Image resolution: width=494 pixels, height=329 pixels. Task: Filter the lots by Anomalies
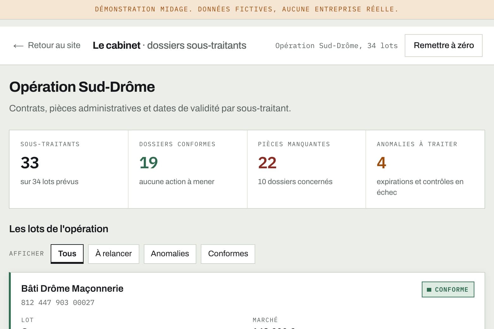click(x=170, y=254)
